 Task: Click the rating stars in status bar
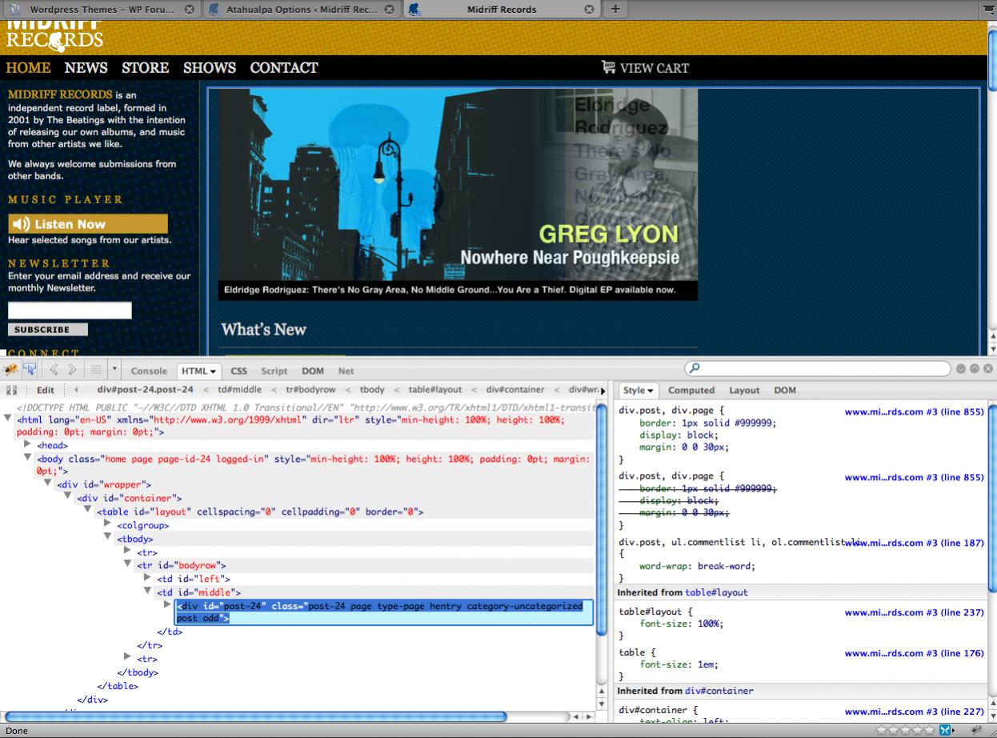pyautogui.click(x=904, y=730)
